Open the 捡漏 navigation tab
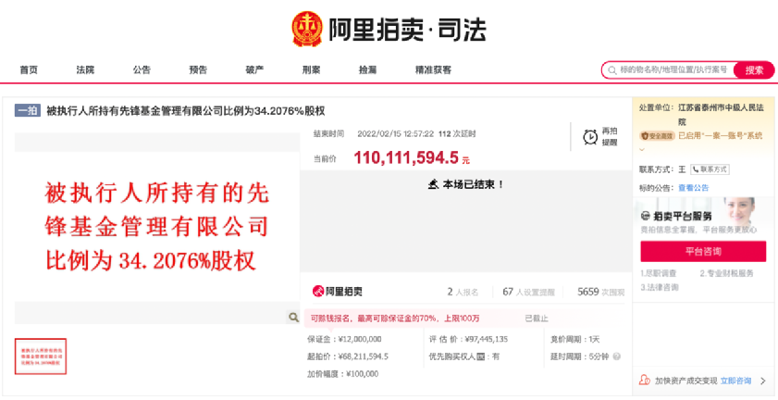The height and width of the screenshot is (400, 778). tap(368, 70)
